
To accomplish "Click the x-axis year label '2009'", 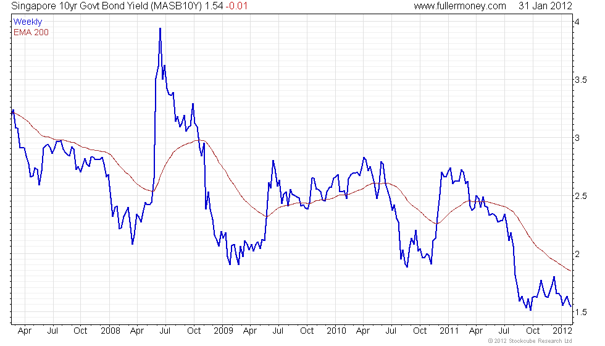I will 223,331.
